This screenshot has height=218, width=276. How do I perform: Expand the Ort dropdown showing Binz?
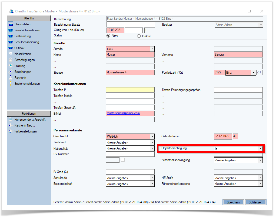click(254, 73)
